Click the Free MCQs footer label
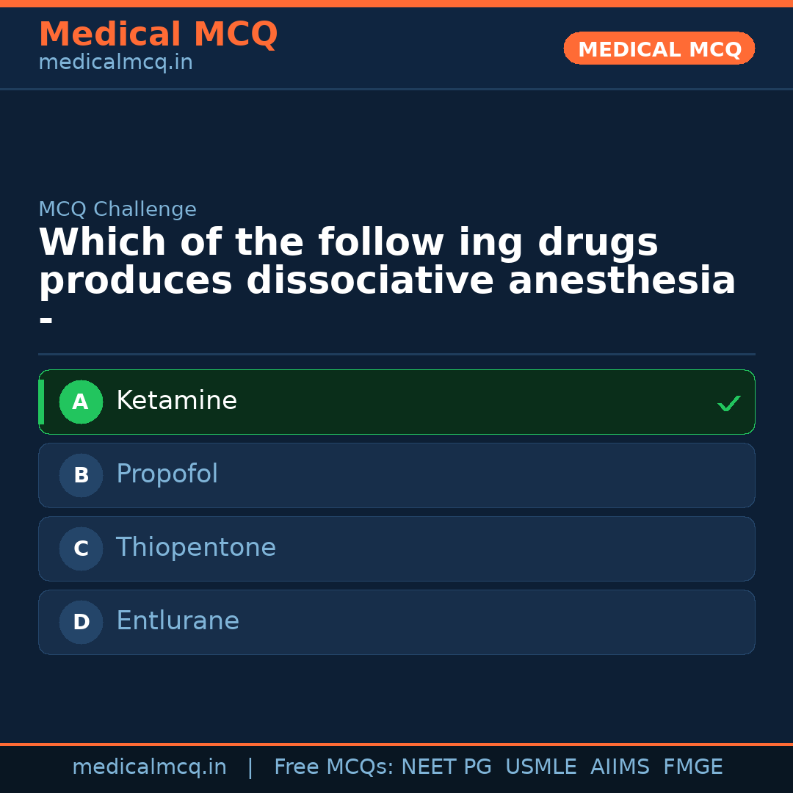 (334, 767)
